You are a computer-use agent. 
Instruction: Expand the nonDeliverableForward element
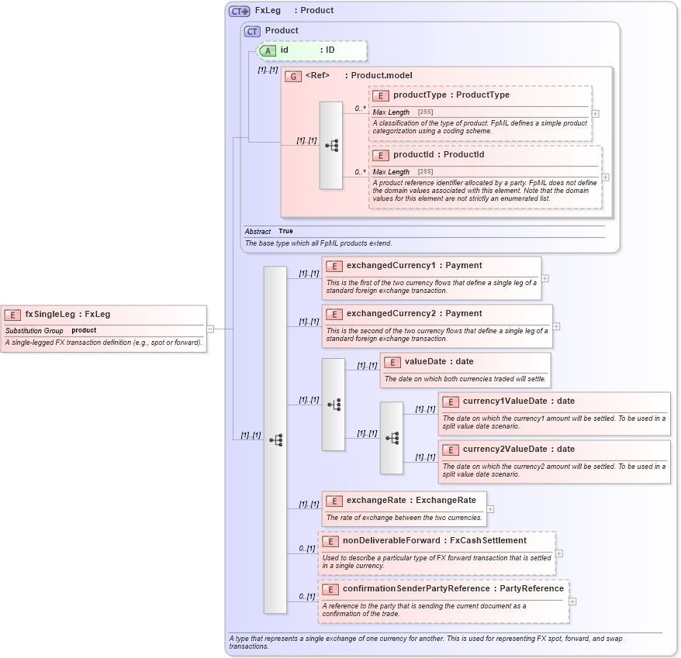click(559, 554)
